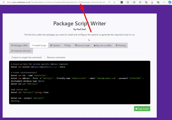The image size is (172, 120).
Task: Switch to the Packages (384) tab
Action: pos(19,45)
